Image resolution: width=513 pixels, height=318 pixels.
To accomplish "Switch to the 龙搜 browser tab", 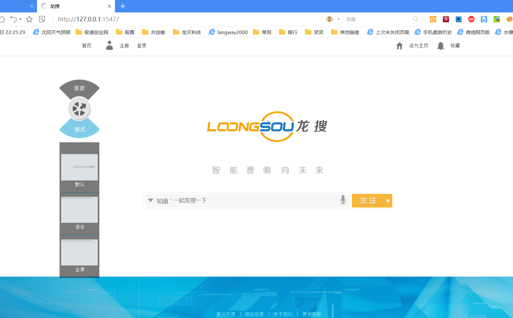I will (x=76, y=6).
